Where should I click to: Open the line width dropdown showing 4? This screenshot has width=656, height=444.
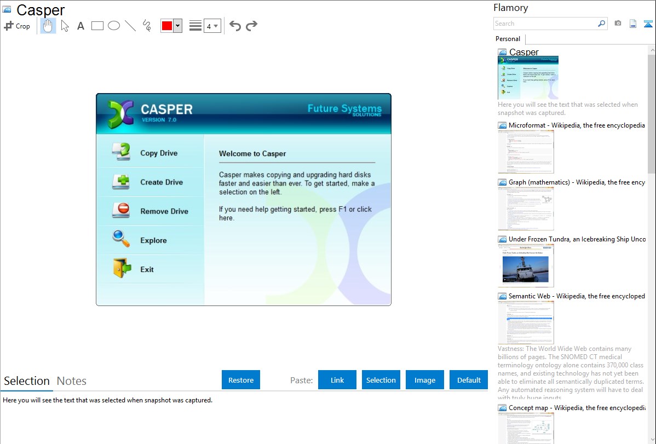pos(212,26)
